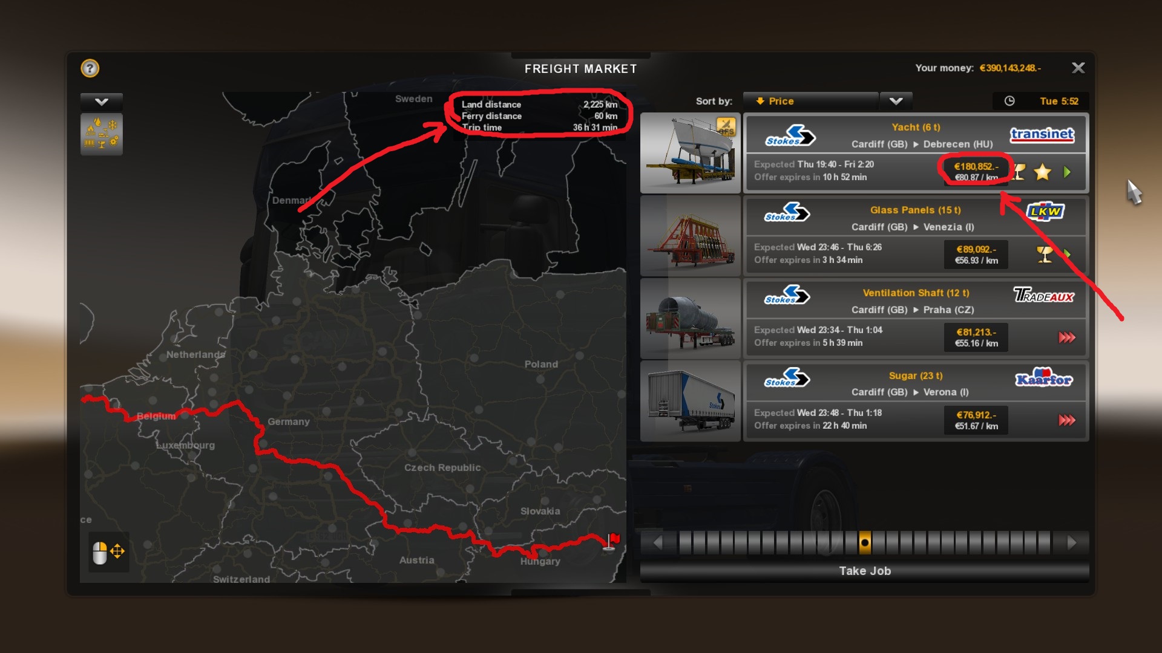
Task: Click the highlighted page marker on pager
Action: [865, 543]
